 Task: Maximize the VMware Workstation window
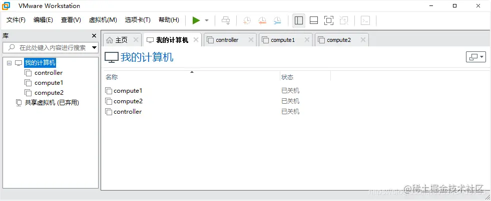[x=454, y=5]
